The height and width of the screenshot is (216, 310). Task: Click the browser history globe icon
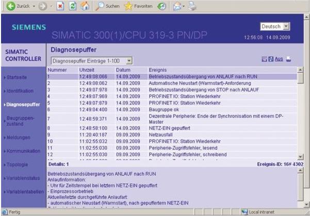(161, 6)
